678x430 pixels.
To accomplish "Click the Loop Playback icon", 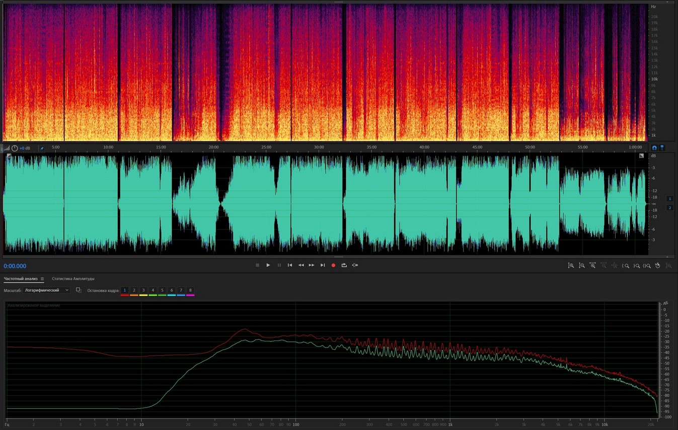I will (344, 265).
